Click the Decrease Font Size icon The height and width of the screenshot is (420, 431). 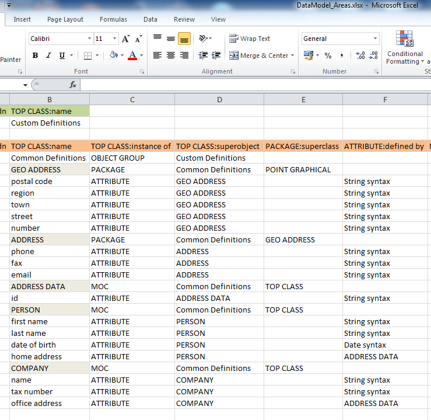tap(138, 39)
